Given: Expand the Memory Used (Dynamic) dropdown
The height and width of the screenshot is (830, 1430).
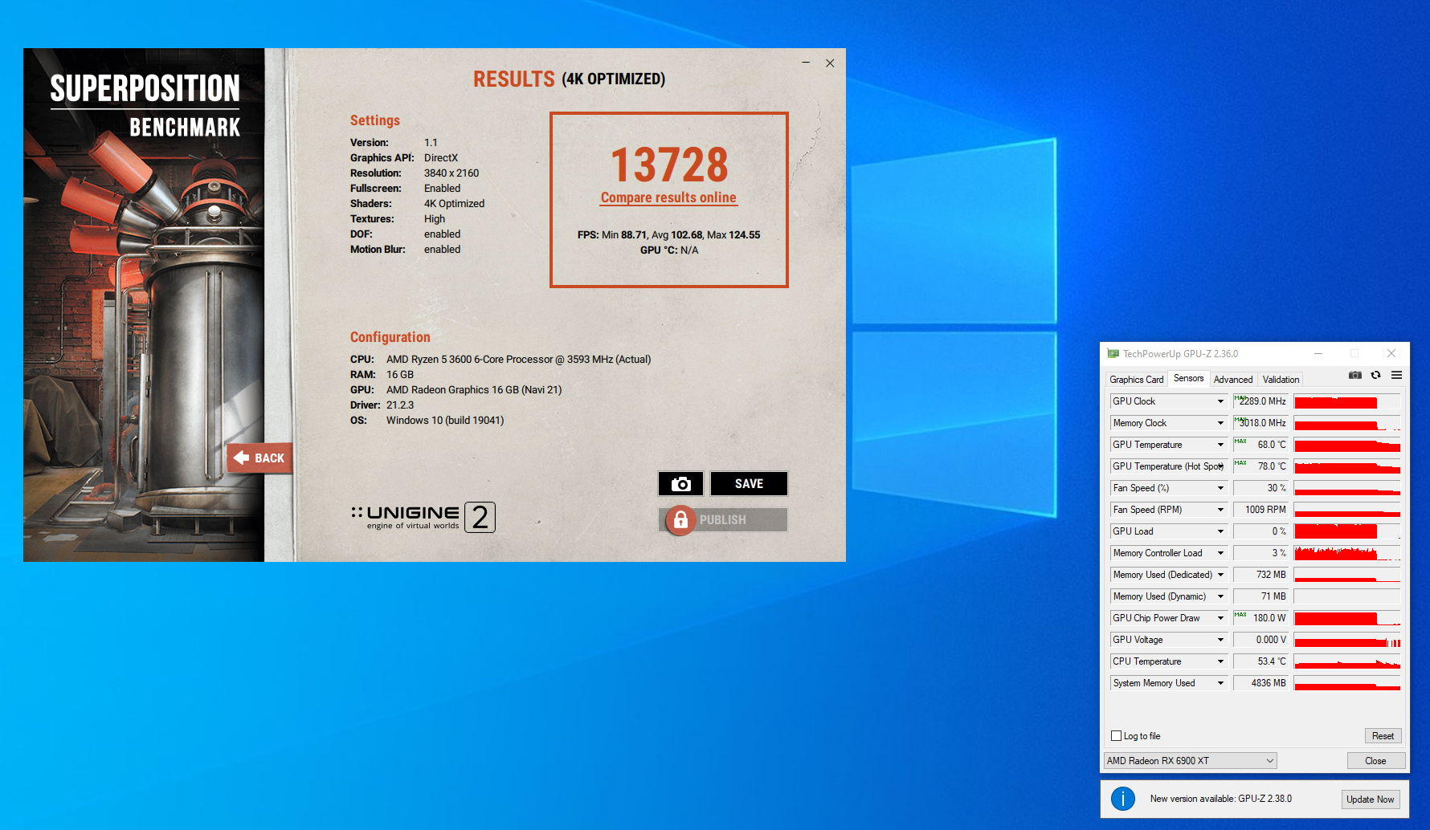Looking at the screenshot, I should 1220,596.
